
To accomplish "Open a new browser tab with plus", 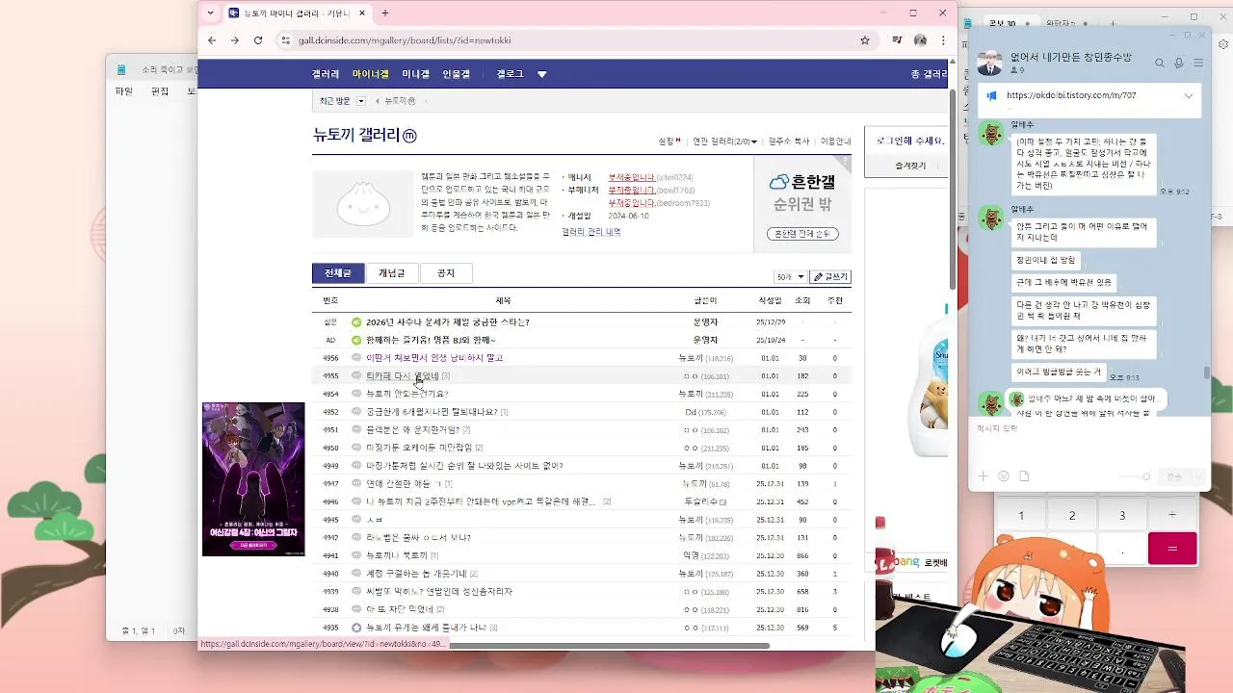I will point(385,13).
